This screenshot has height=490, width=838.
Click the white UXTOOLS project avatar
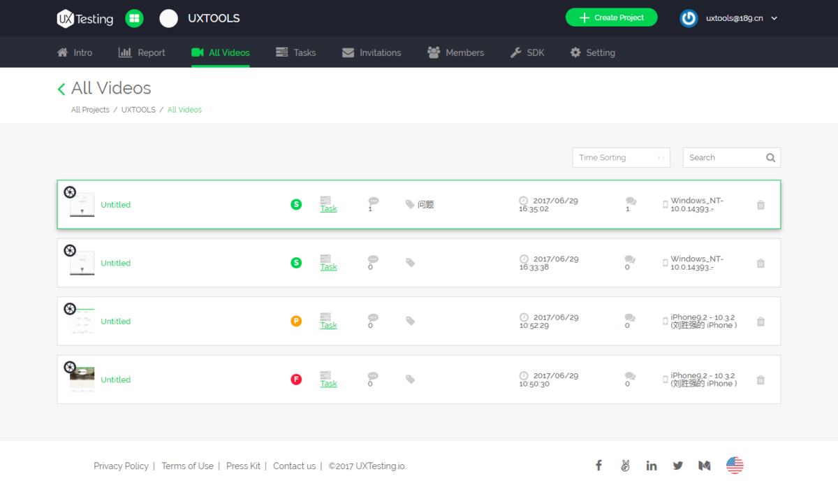point(168,19)
